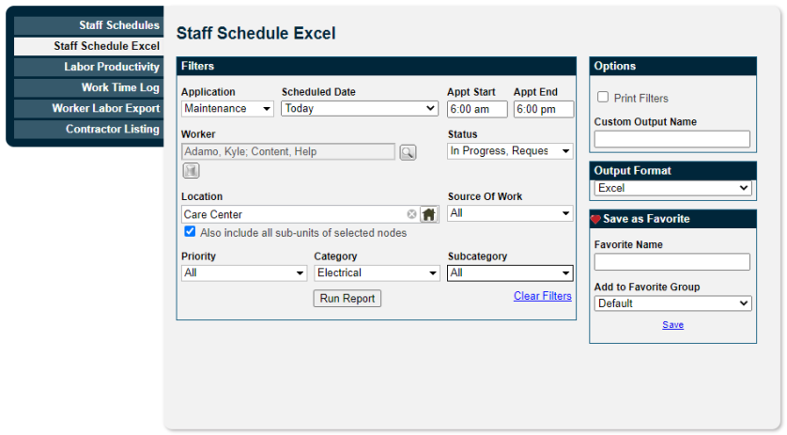Open the Output Format Excel dropdown

coord(672,188)
